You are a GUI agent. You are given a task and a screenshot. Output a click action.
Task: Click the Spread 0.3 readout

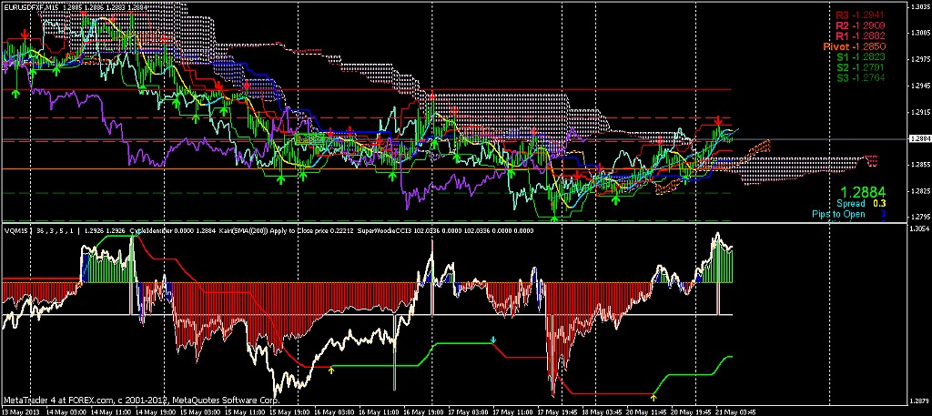tap(861, 204)
